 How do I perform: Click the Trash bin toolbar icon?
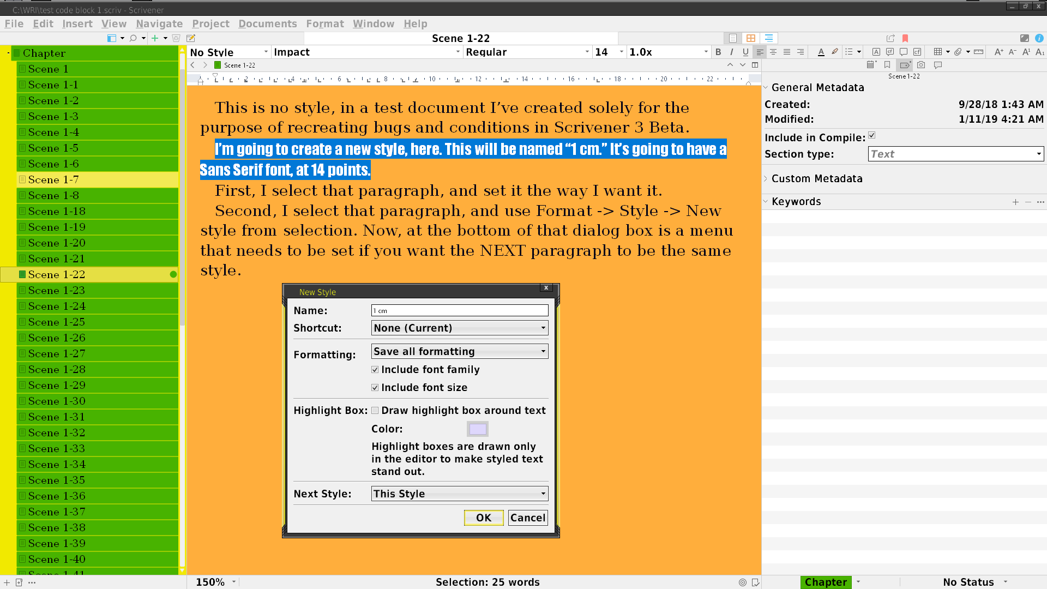tap(176, 38)
